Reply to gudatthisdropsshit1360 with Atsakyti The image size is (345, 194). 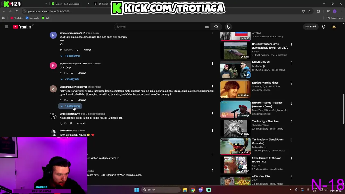[x=82, y=73]
